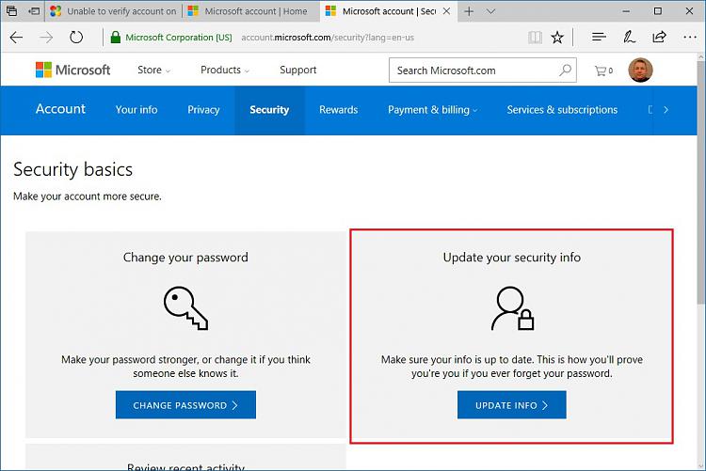
Task: Click the search magnifier icon
Action: [x=566, y=71]
